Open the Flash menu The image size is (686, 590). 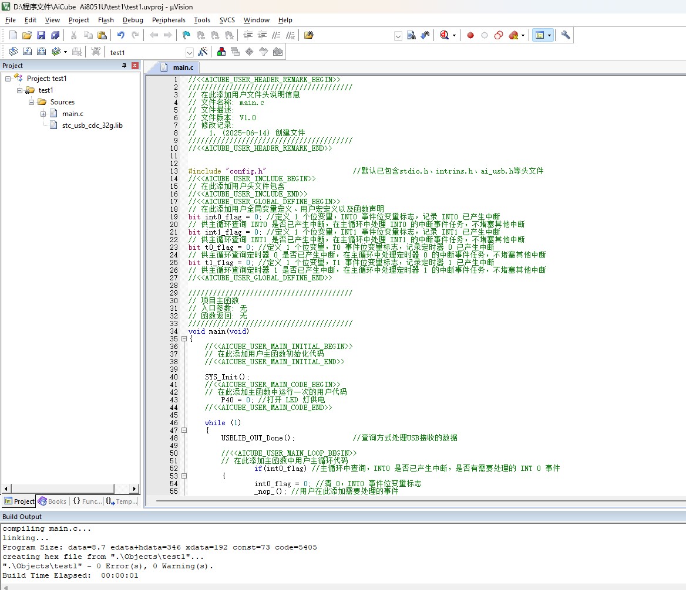point(106,20)
